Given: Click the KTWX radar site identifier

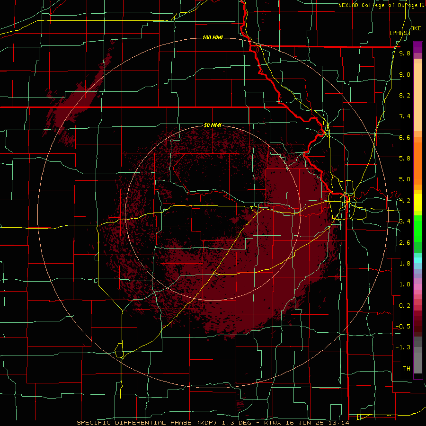Looking at the screenshot, I should click(273, 423).
